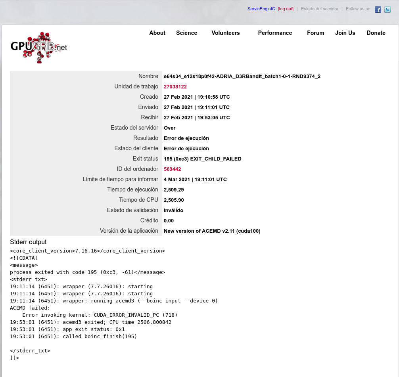Click the task name starting with e64s34
This screenshot has height=377, width=399.
pos(242,77)
